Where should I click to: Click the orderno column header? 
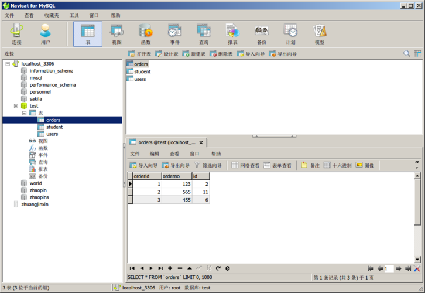177,176
